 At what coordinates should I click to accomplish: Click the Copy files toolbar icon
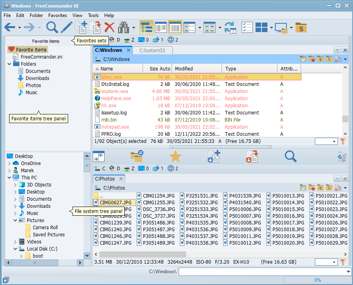81,27
